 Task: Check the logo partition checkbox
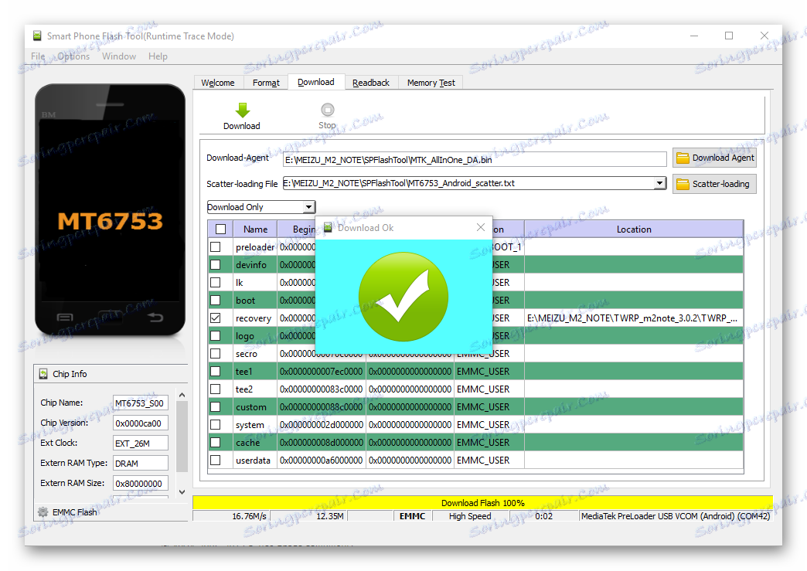(216, 335)
